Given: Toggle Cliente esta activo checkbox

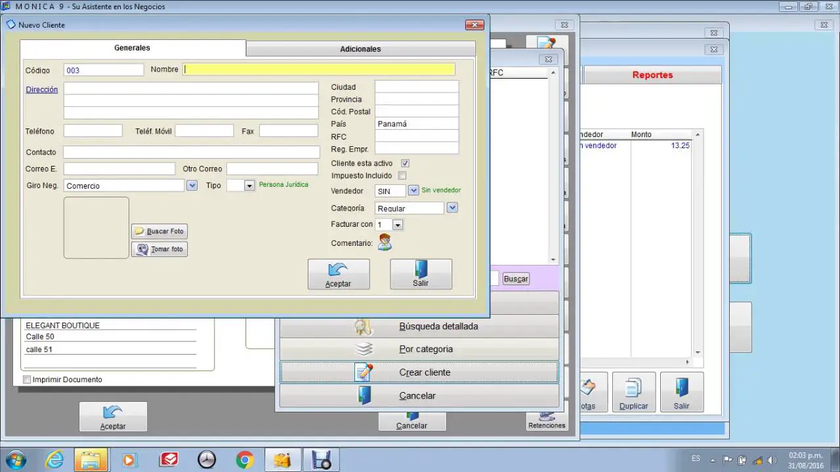Looking at the screenshot, I should click(405, 163).
